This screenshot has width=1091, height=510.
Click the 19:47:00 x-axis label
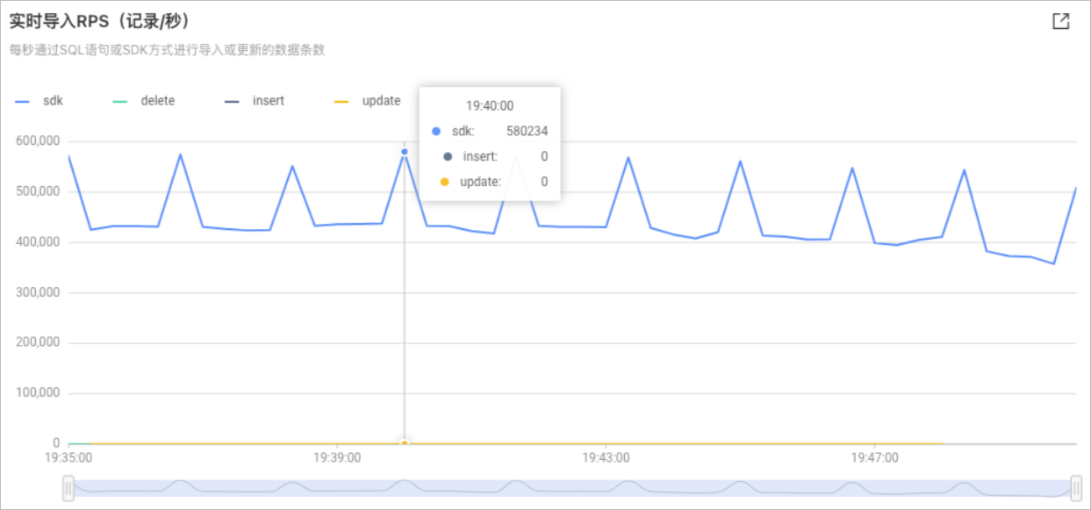[875, 457]
